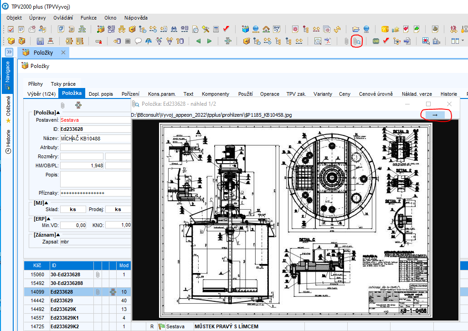
Task: Click the paperclip with magnifier preview icon
Action: 357,41
